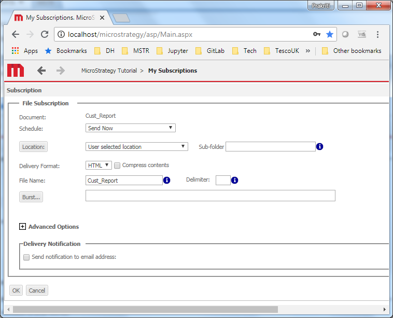This screenshot has width=393, height=318.
Task: Click the OK button
Action: tap(16, 291)
